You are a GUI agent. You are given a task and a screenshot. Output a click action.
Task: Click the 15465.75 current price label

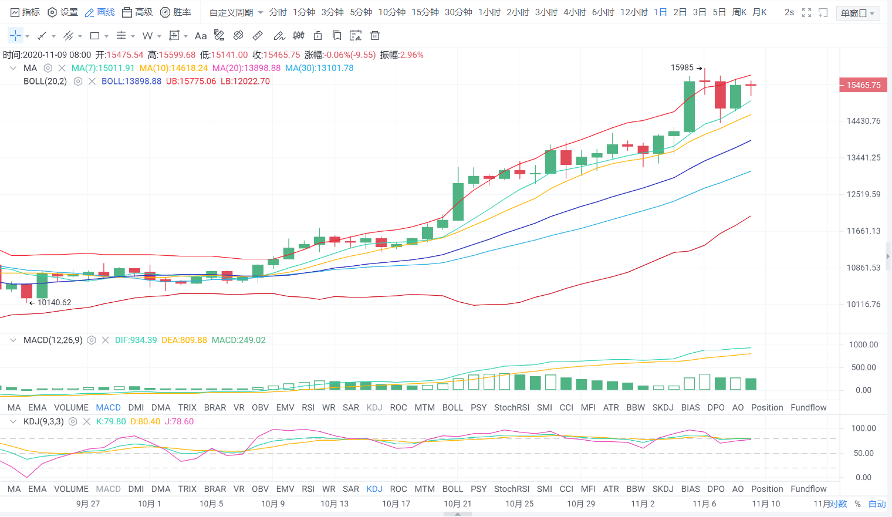pos(863,85)
